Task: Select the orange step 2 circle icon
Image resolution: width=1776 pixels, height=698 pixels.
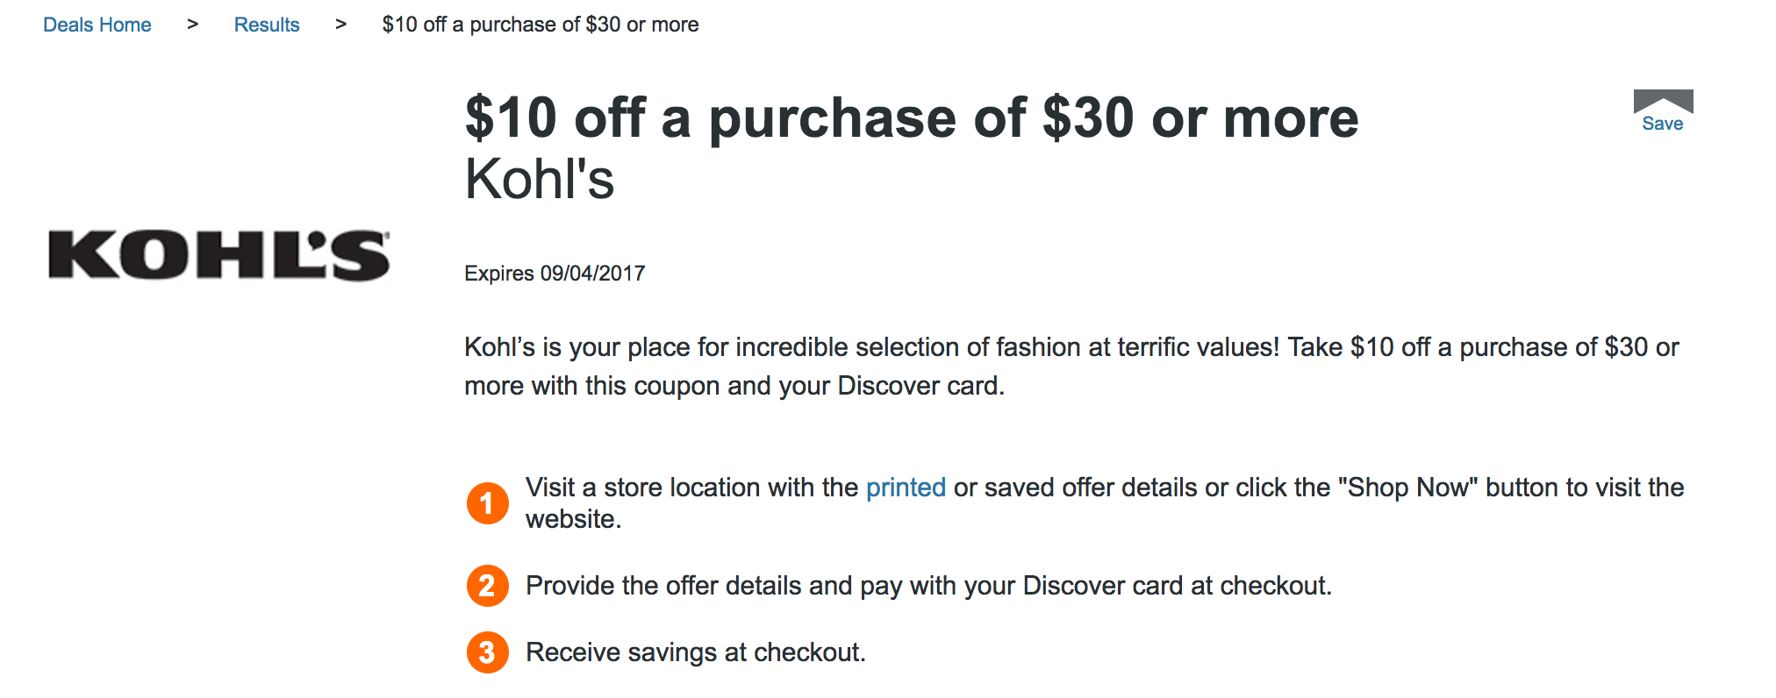Action: 487,586
